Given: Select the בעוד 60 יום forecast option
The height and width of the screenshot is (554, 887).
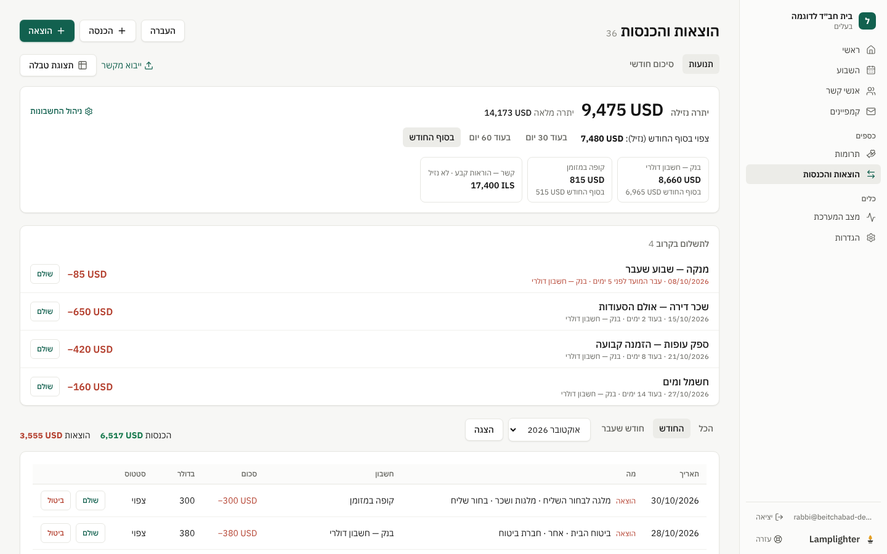Looking at the screenshot, I should tap(490, 137).
